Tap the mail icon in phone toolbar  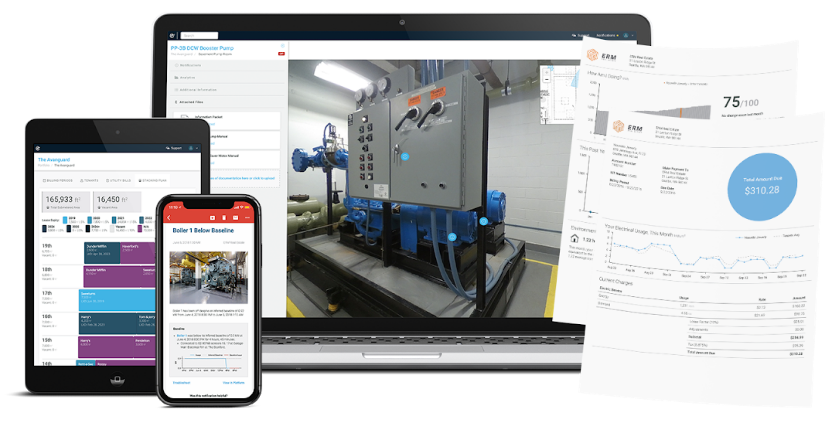coord(236,218)
